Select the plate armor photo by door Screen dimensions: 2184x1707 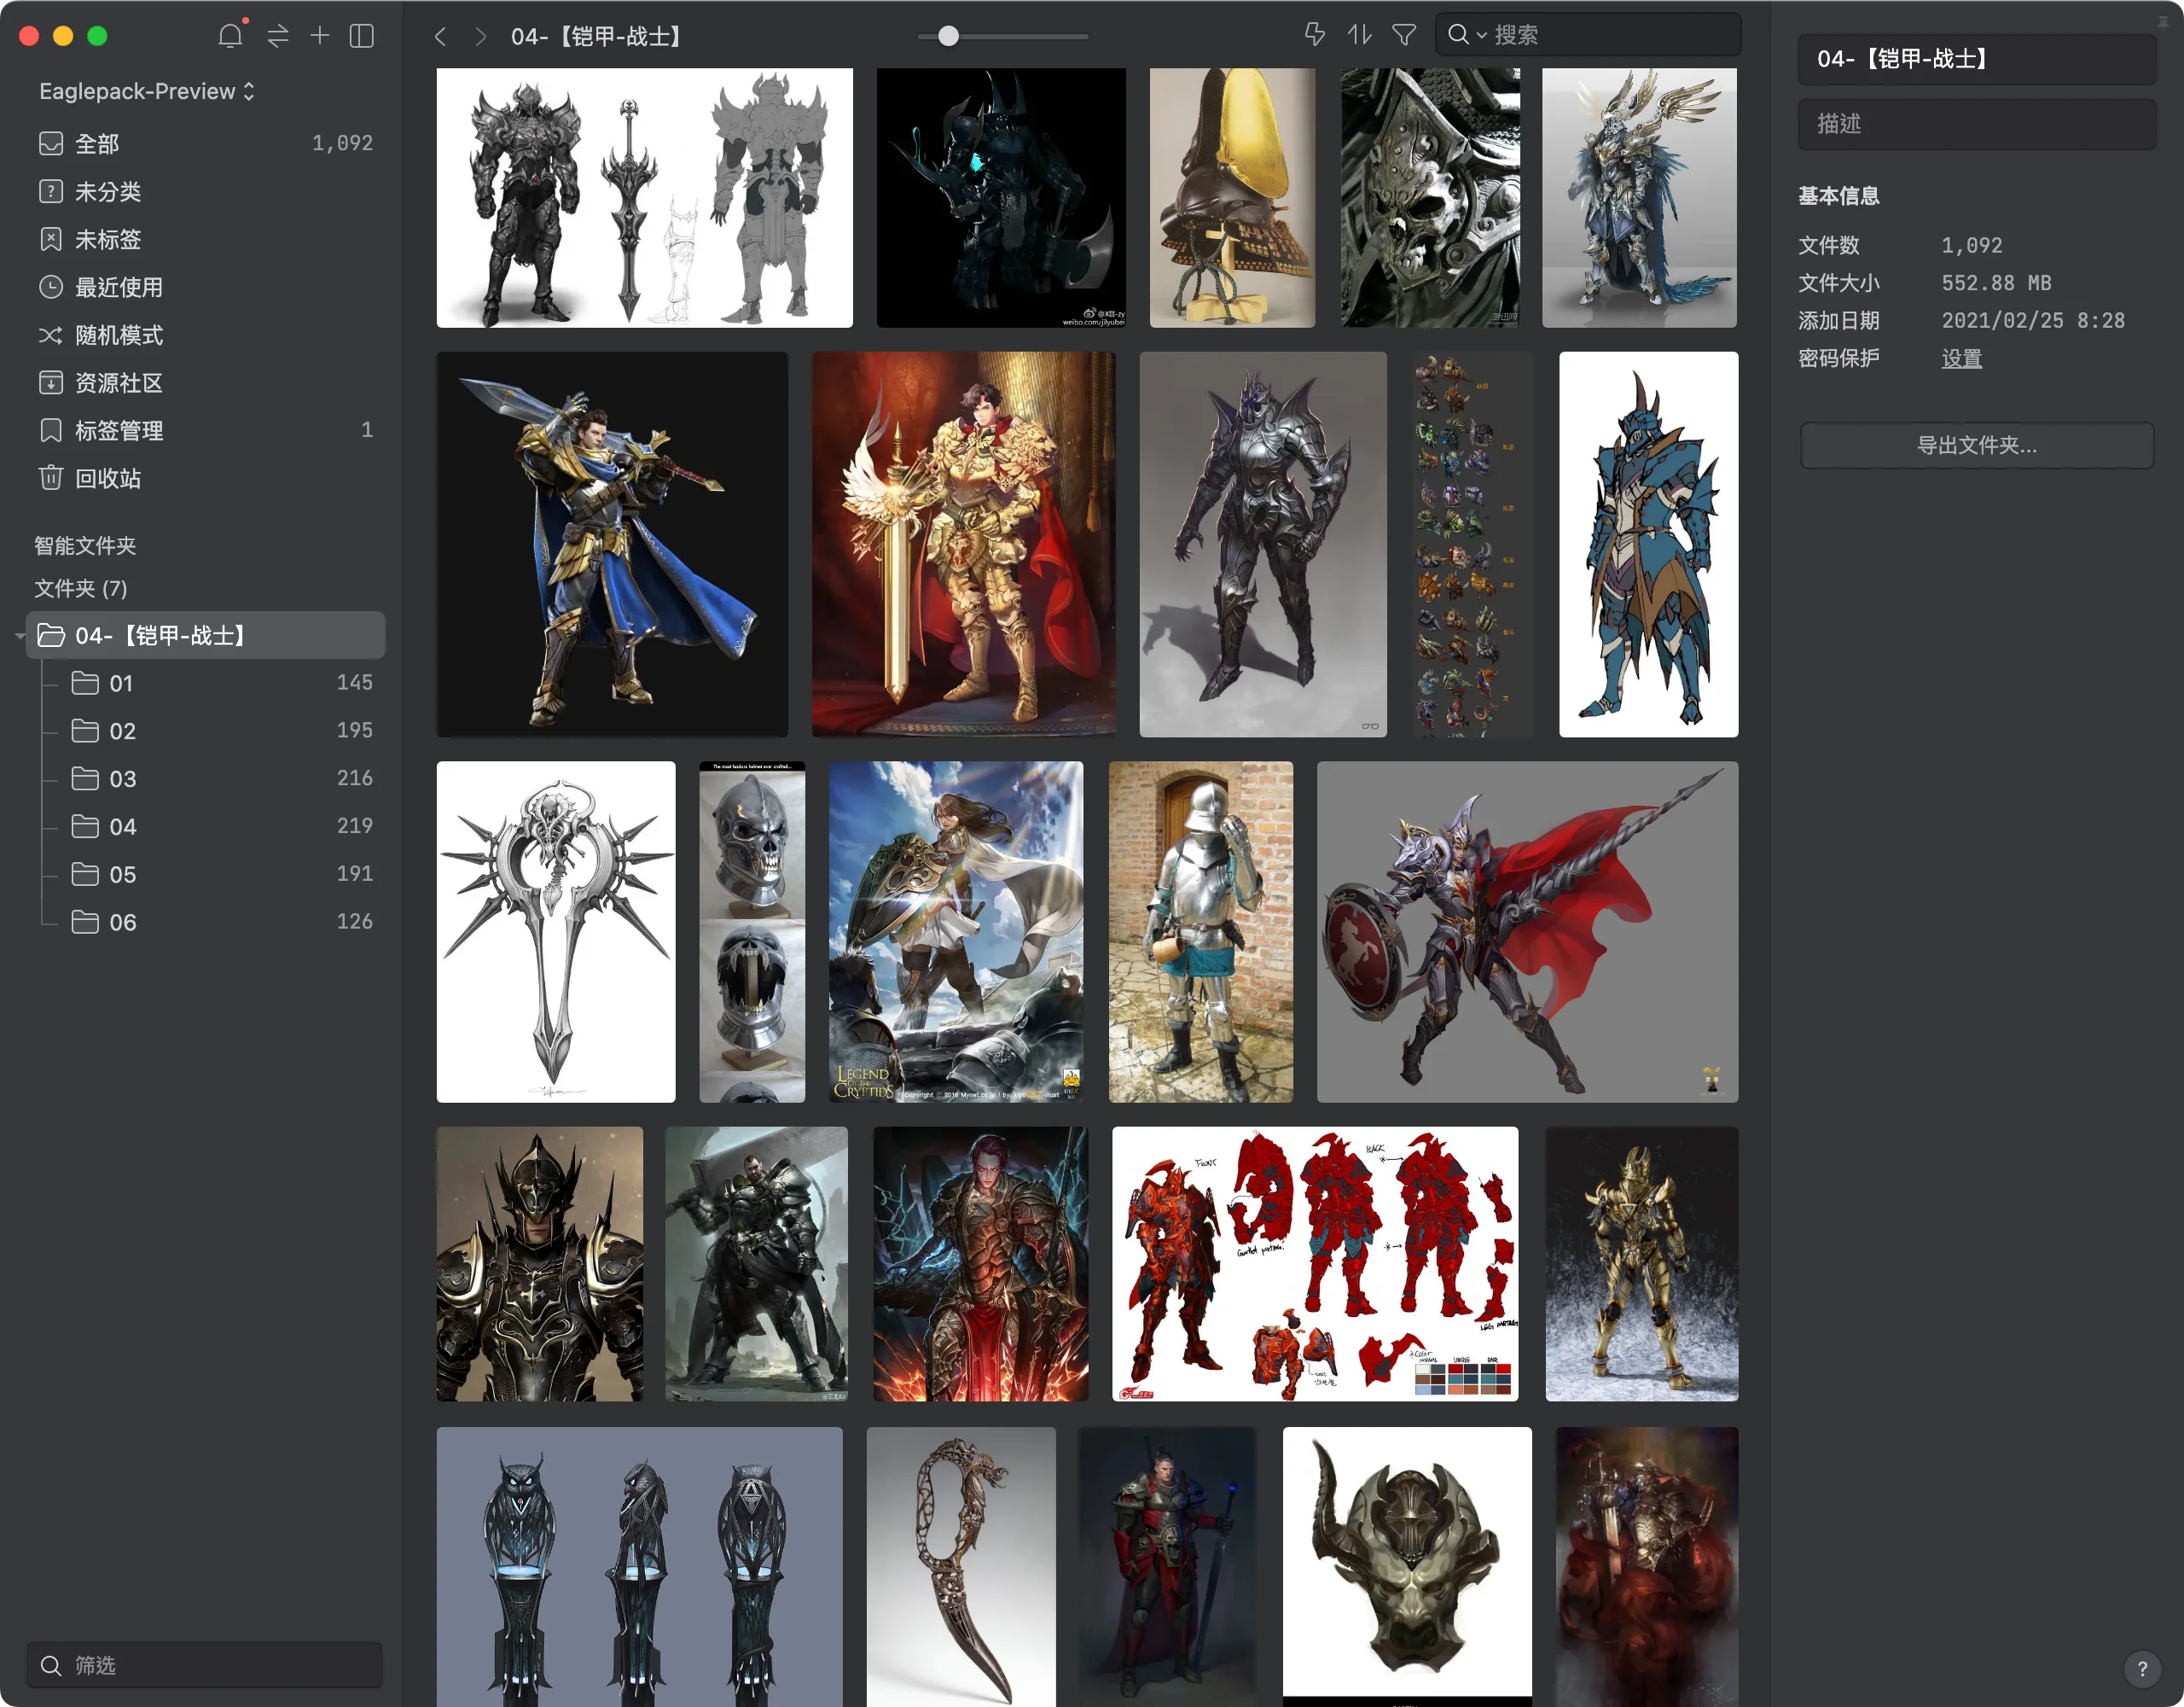point(1200,931)
